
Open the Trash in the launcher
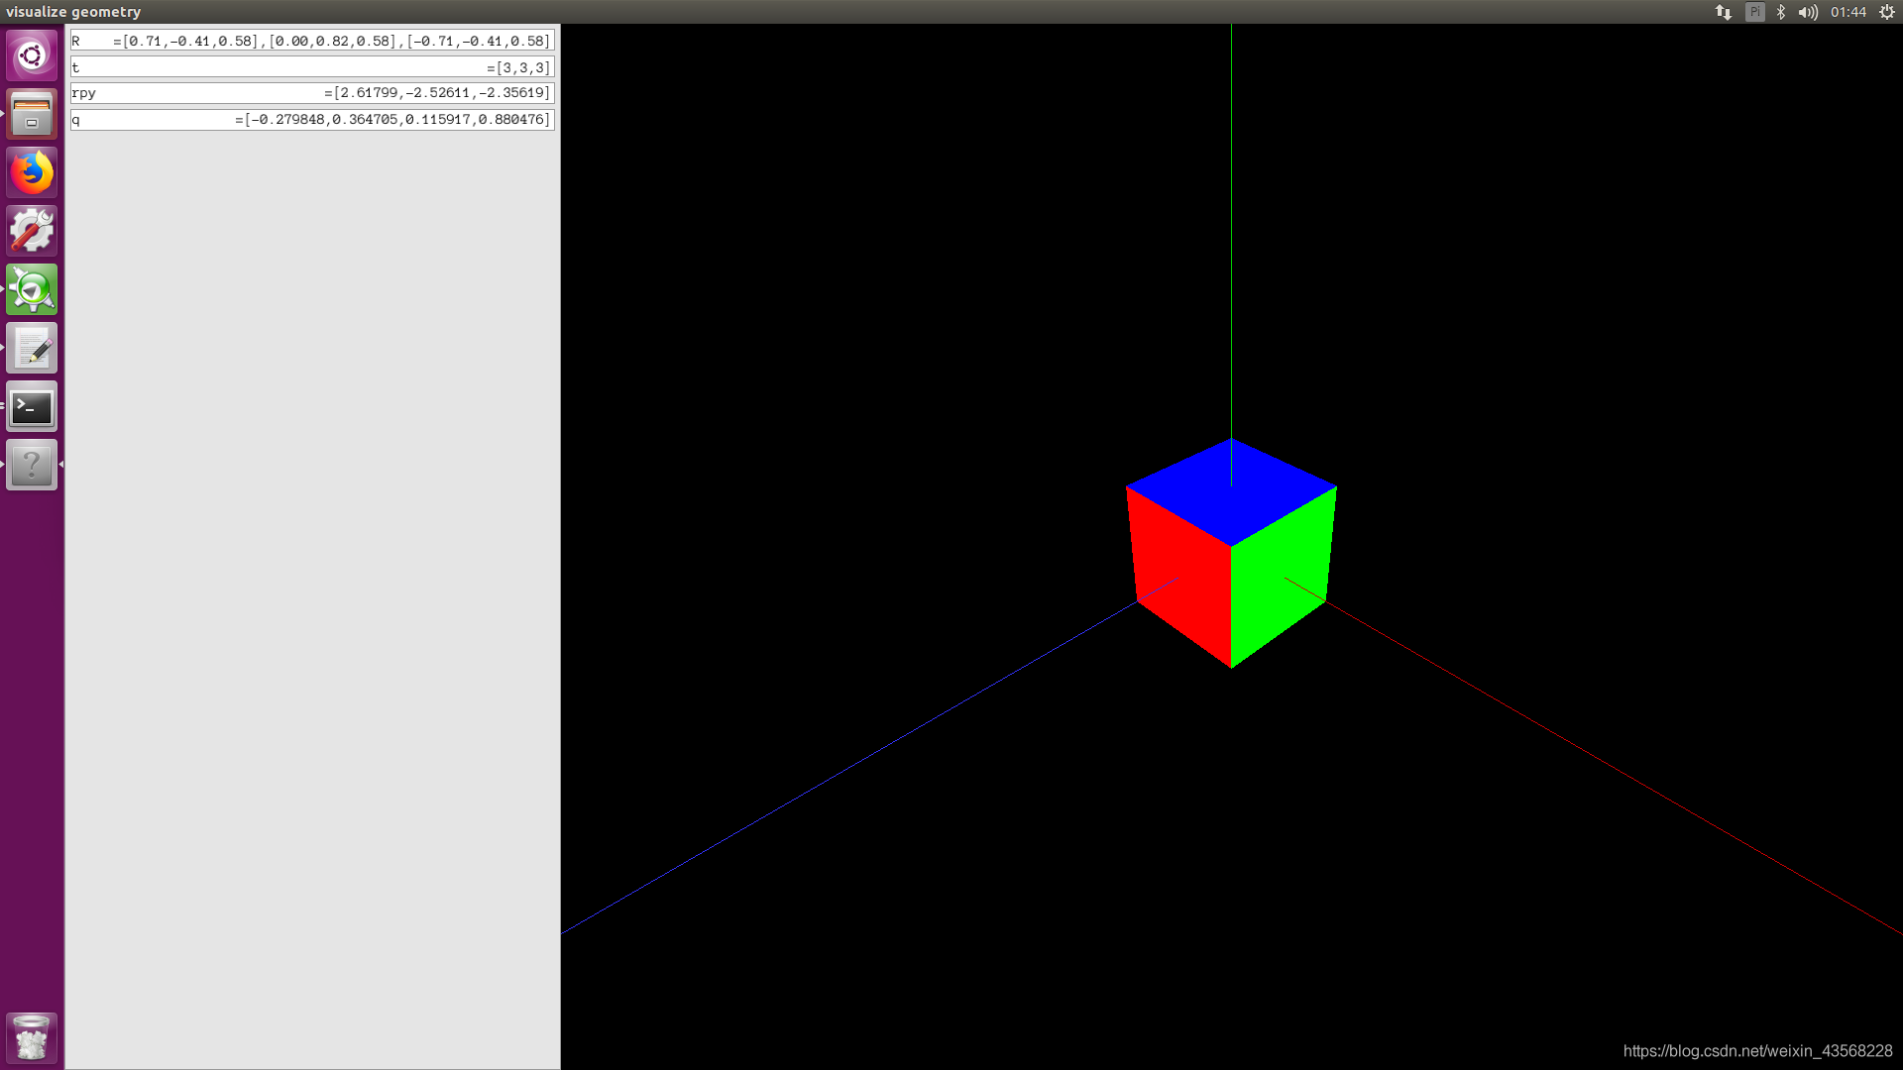[32, 1036]
